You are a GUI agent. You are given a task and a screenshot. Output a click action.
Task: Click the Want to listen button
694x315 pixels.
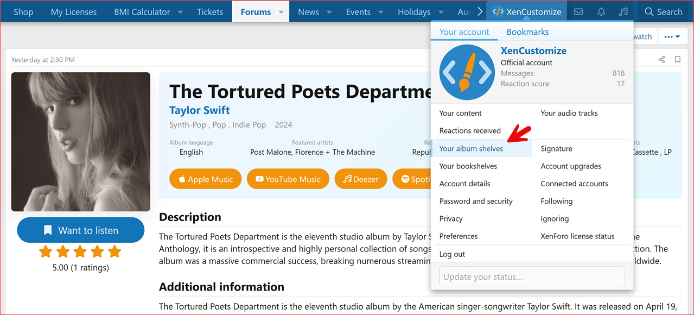tap(81, 230)
